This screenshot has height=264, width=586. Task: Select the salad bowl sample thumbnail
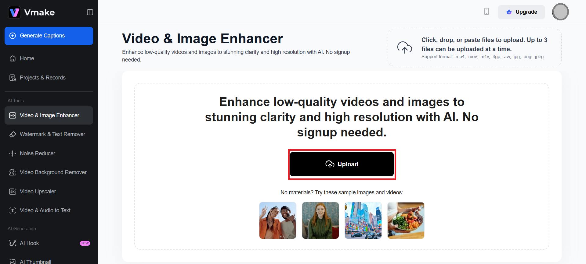406,220
